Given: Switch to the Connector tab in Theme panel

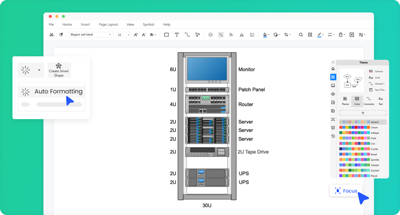Looking at the screenshot, I should click(369, 101).
